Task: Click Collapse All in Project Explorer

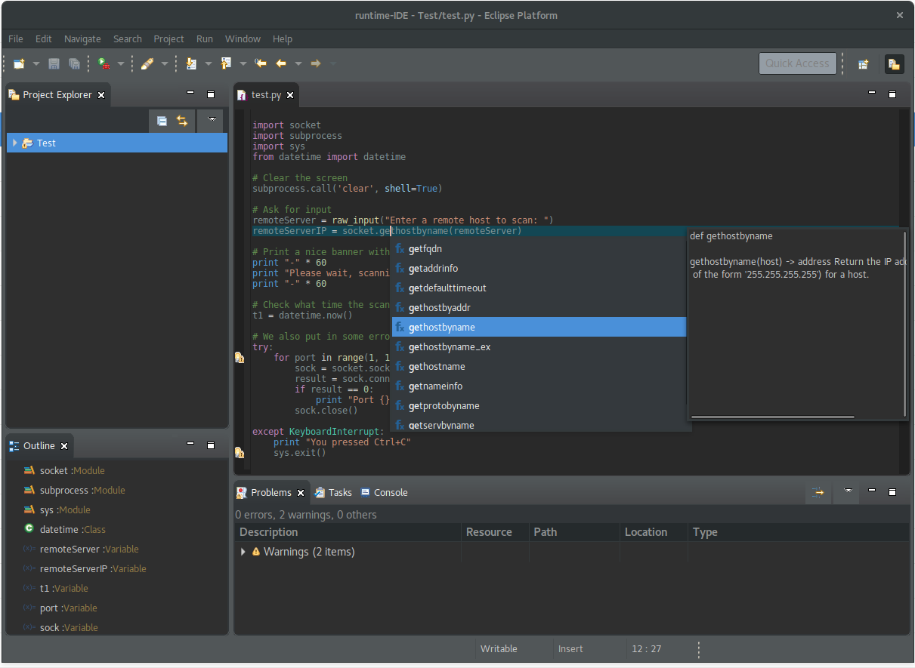Action: 162,121
